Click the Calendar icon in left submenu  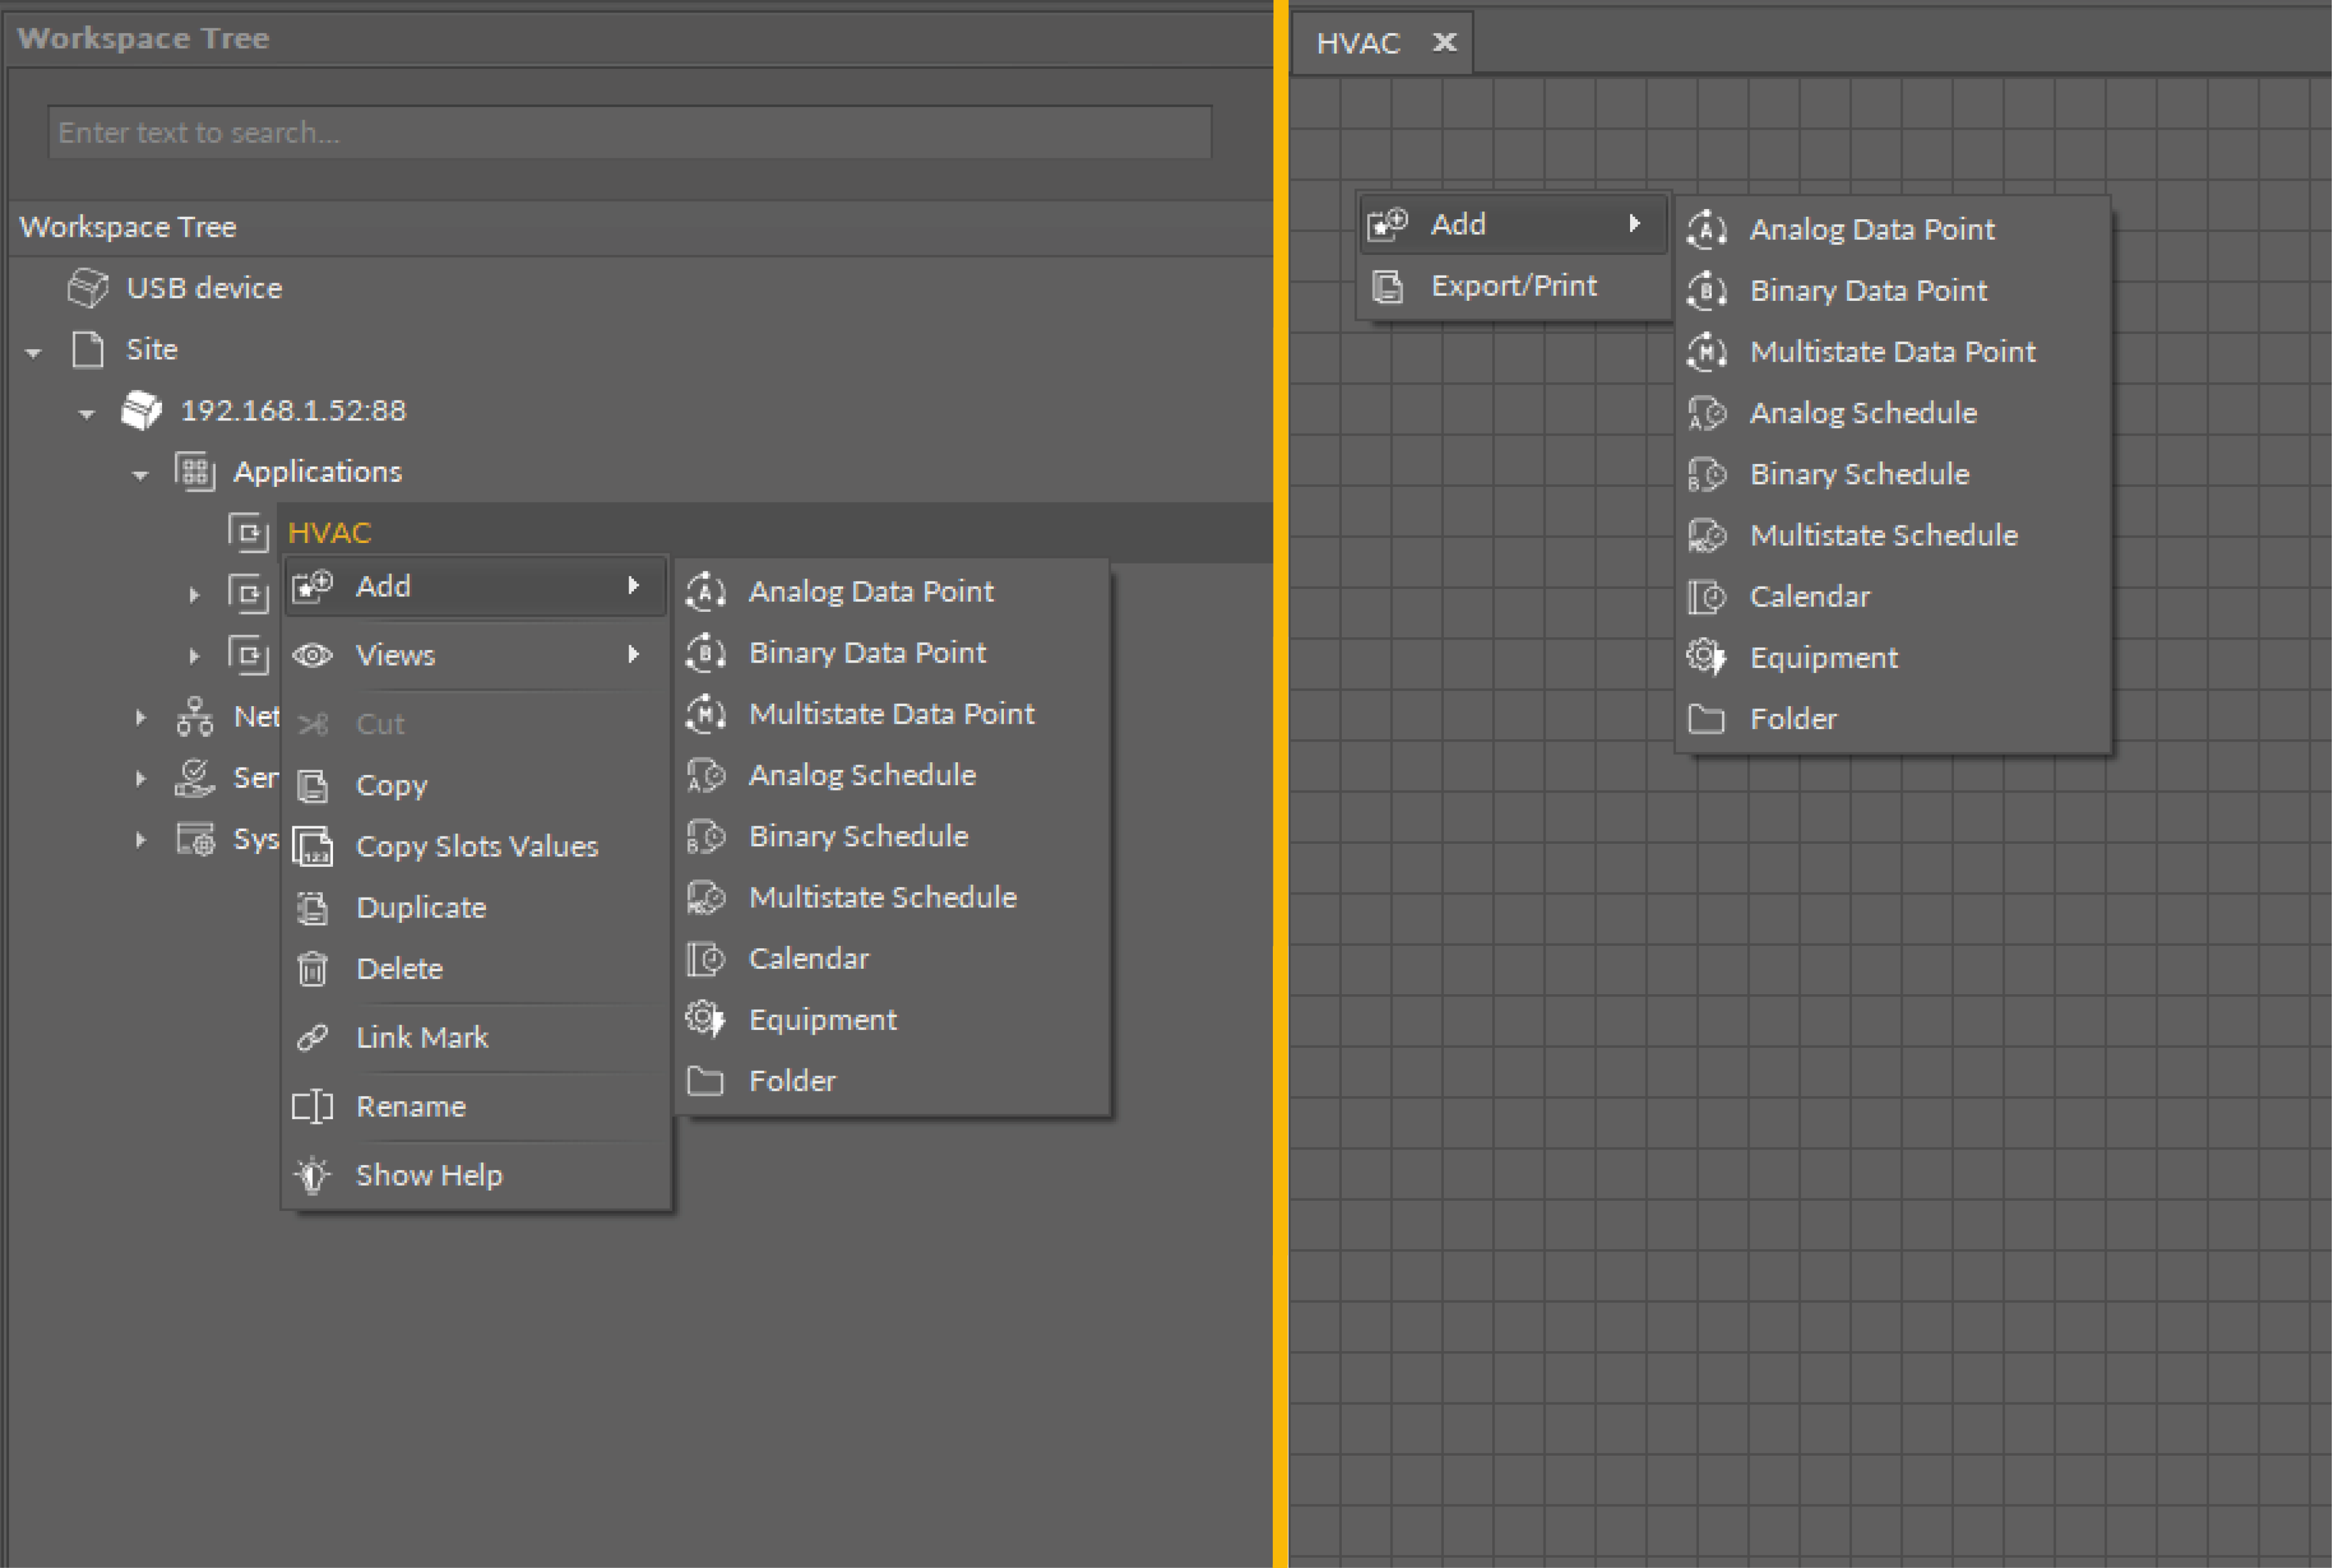(705, 959)
